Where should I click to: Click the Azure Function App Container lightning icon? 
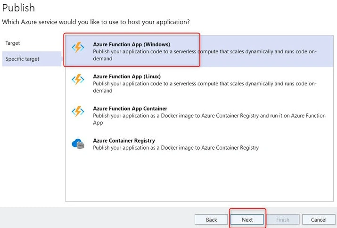pos(78,111)
